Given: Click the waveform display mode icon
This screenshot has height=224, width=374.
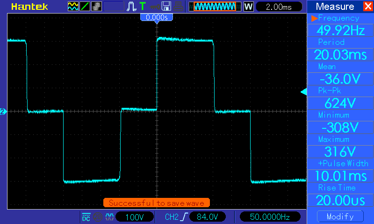Looking at the screenshot, I should (73, 7).
